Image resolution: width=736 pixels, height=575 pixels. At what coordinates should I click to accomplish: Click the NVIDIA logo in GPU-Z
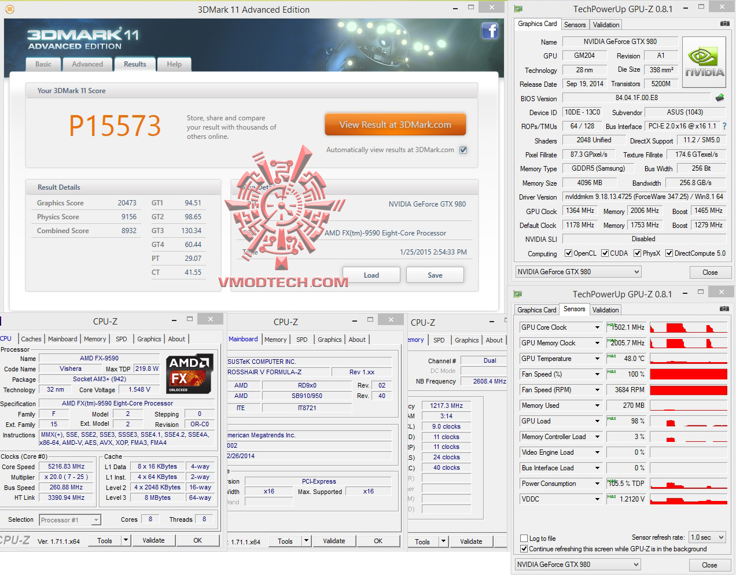tap(704, 62)
